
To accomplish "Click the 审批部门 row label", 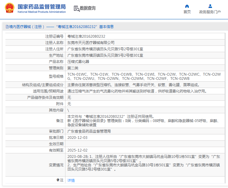I will 56,131.
